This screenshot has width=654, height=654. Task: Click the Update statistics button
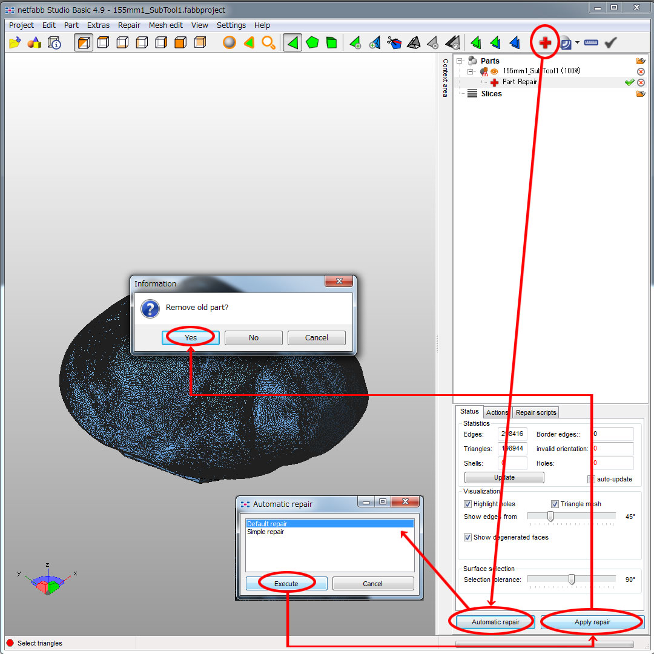tap(504, 477)
